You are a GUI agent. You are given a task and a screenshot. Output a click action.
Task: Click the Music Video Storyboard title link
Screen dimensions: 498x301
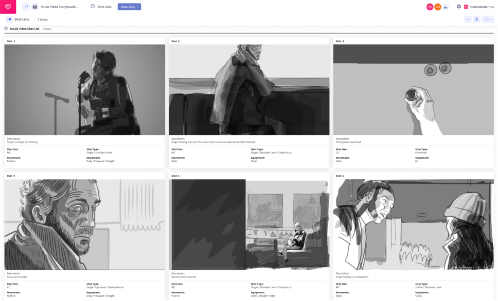[59, 6]
